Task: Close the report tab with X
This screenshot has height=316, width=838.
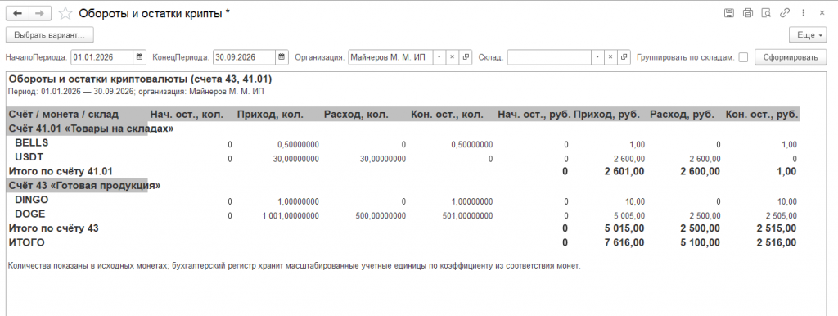Action: click(822, 13)
